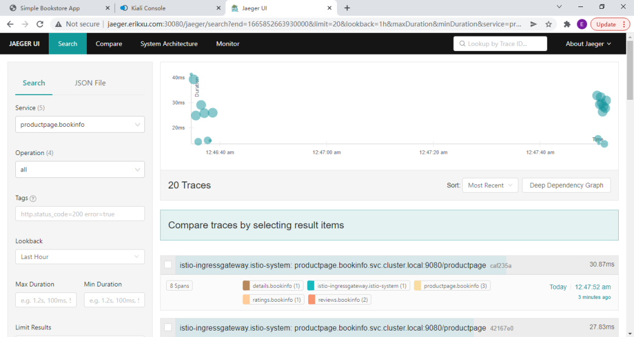
Task: Click the teal istio-ingressgateway color swatch
Action: (x=311, y=286)
